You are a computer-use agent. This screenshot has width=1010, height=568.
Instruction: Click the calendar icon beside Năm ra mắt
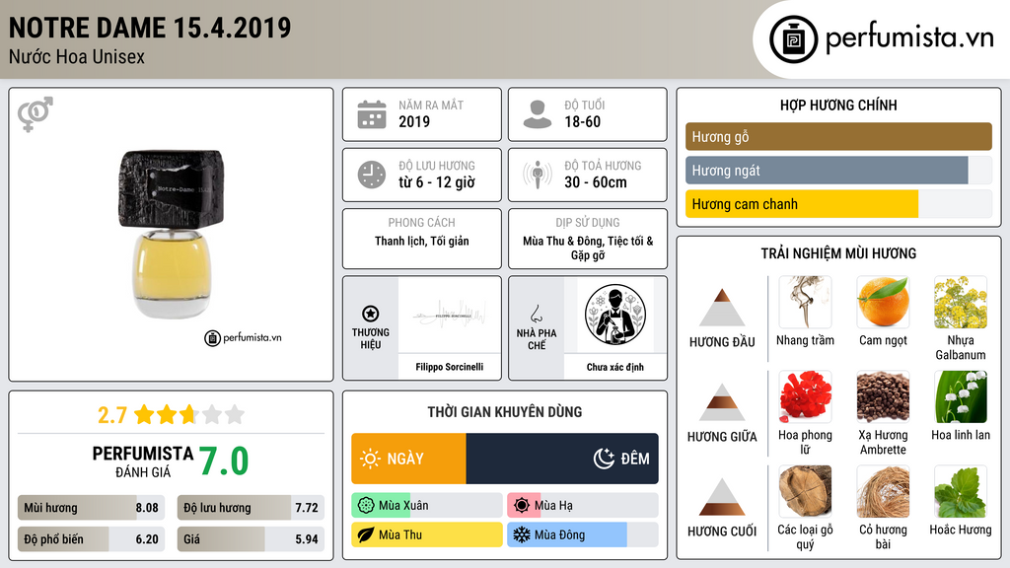372,114
